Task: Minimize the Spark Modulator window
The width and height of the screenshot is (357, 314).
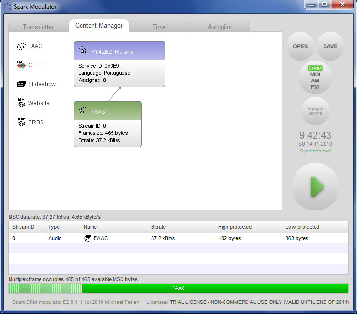Action: (x=311, y=5)
